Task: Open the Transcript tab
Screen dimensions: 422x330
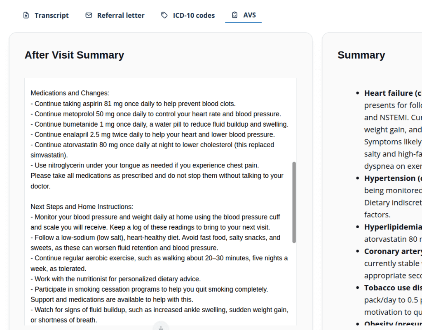Action: (51, 16)
